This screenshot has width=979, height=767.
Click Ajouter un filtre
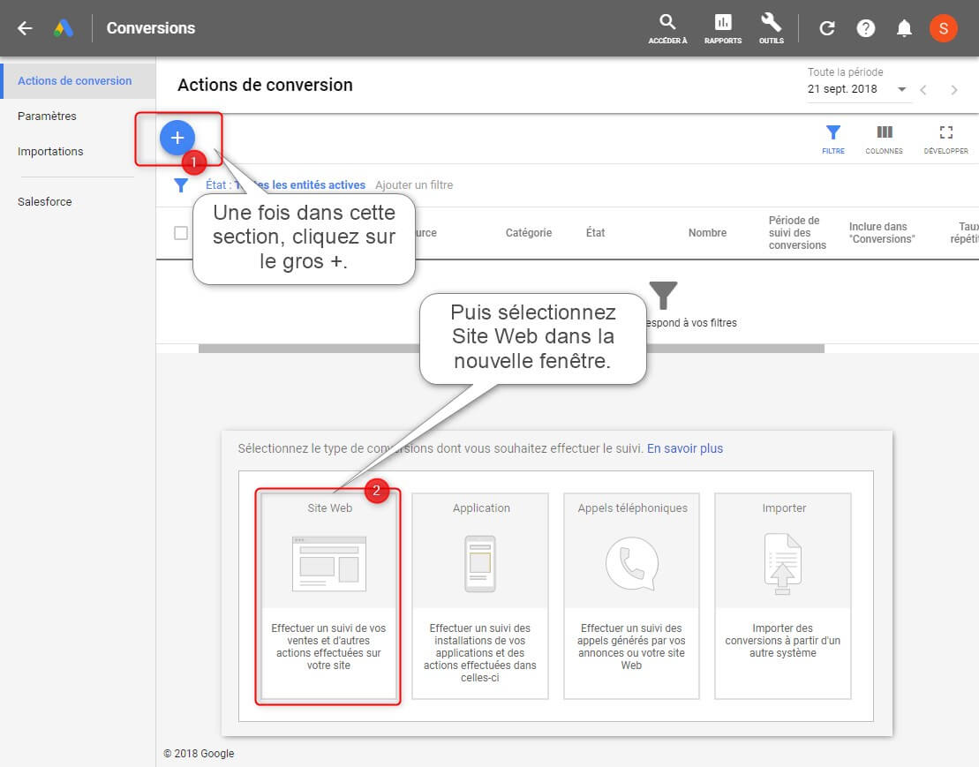coord(414,184)
